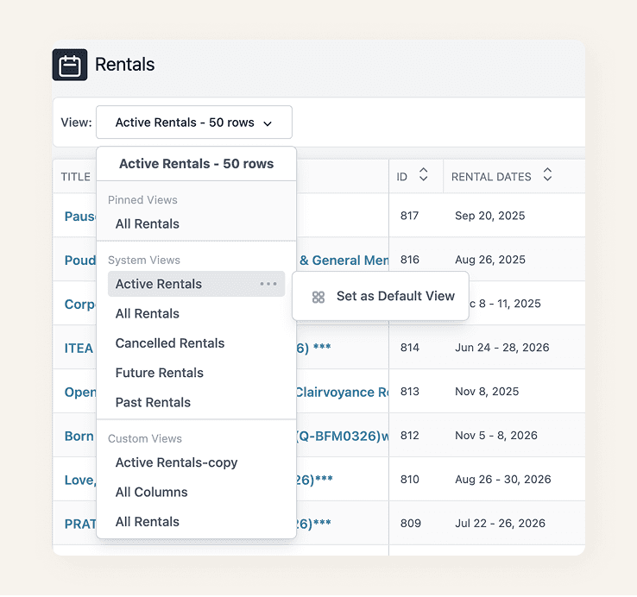
Task: Sort by the ID column arrows
Action: click(423, 174)
